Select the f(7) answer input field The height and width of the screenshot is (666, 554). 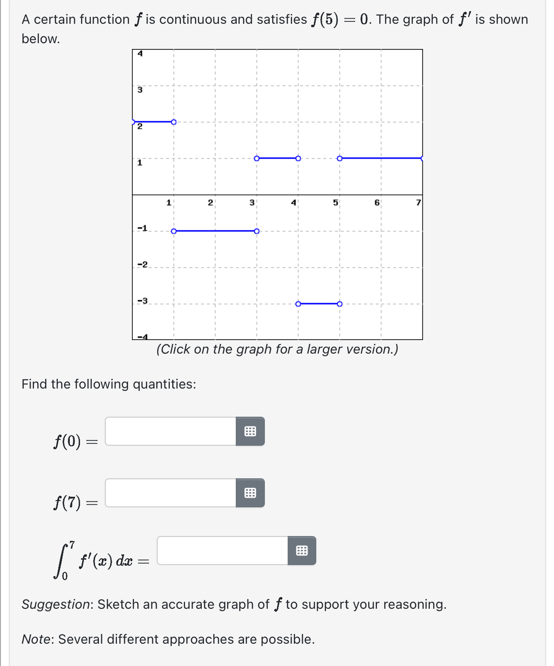pos(169,493)
